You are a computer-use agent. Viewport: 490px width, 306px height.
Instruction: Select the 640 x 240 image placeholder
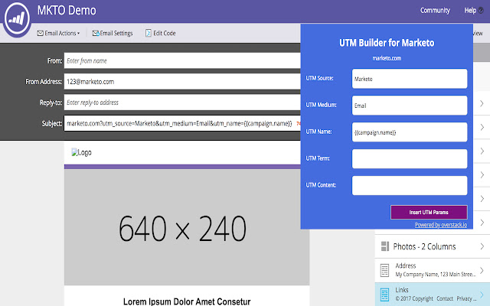point(187,227)
